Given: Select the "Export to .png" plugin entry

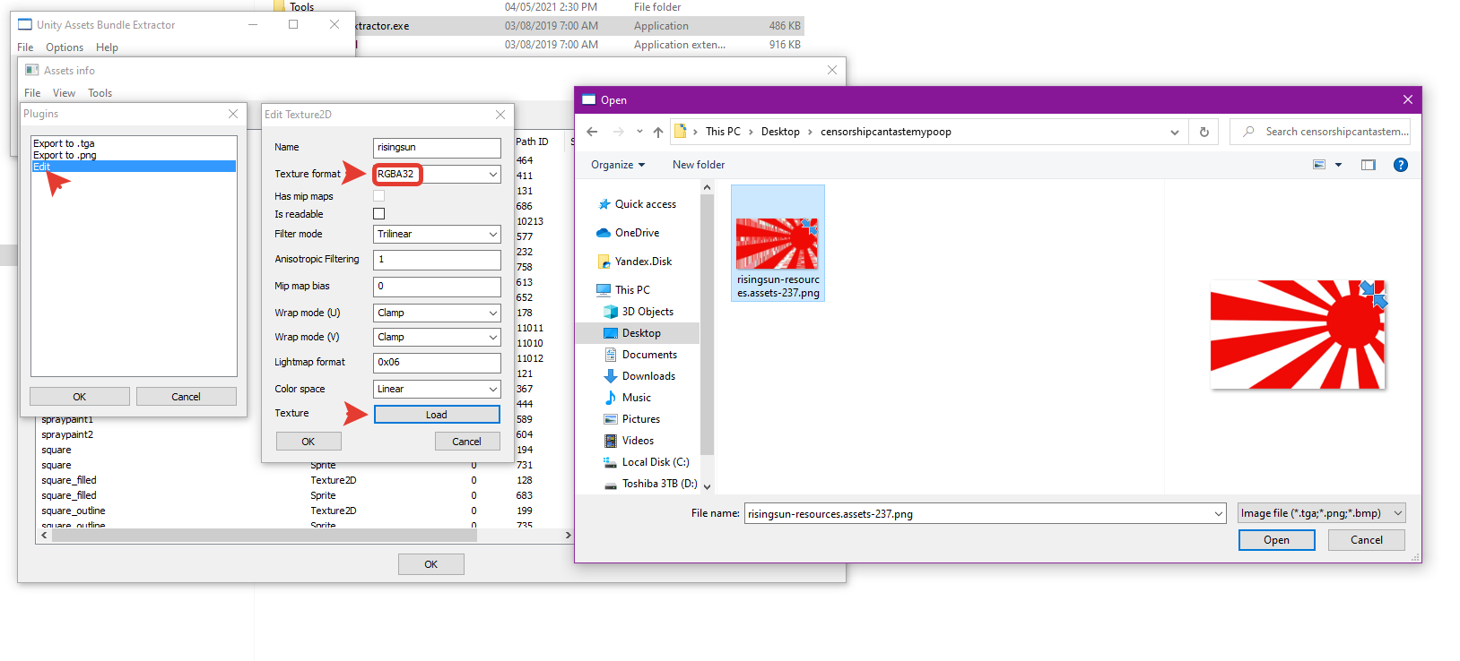Looking at the screenshot, I should [x=65, y=155].
